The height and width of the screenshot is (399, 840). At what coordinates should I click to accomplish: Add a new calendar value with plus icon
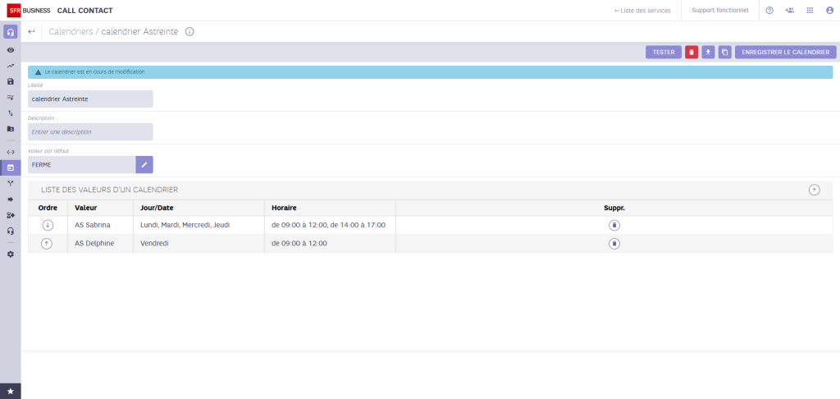[814, 190]
